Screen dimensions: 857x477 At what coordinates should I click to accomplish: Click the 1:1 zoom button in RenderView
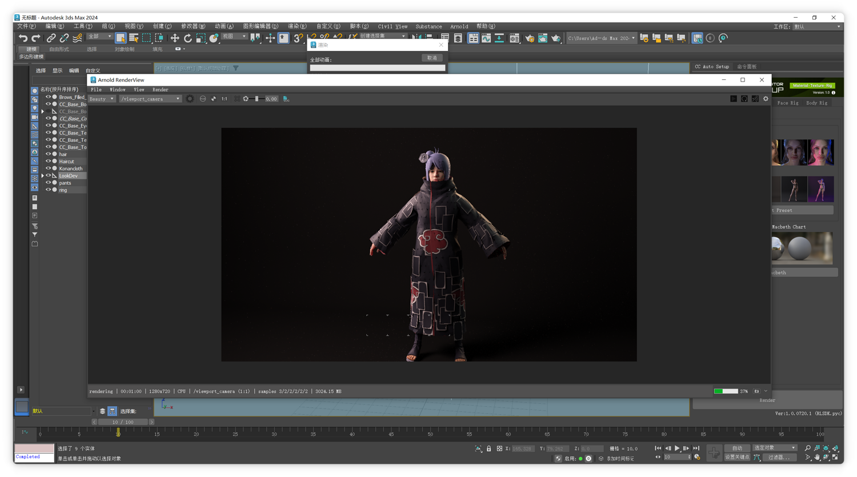point(224,99)
